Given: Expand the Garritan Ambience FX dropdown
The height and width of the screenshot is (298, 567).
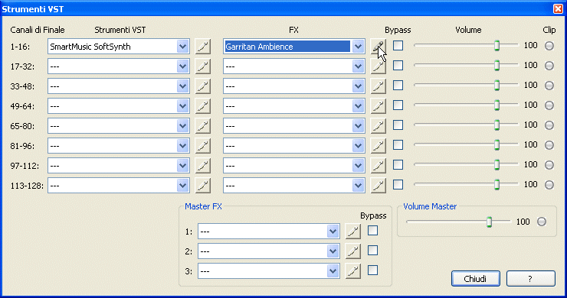Looking at the screenshot, I should coord(358,47).
